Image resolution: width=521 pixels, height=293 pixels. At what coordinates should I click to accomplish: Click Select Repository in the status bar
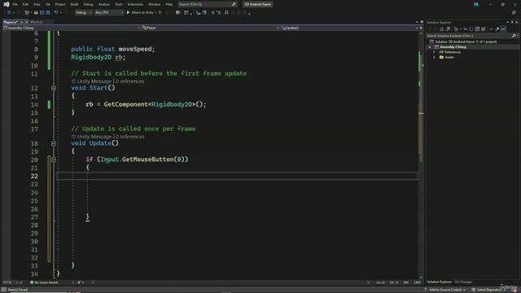[x=488, y=290]
